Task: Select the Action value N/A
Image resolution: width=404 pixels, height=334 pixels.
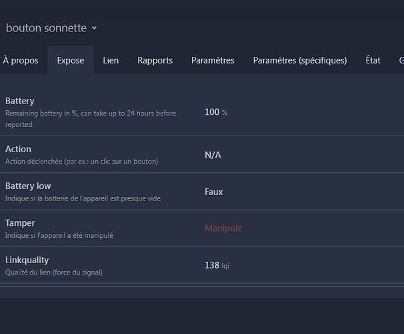Action: [x=213, y=155]
